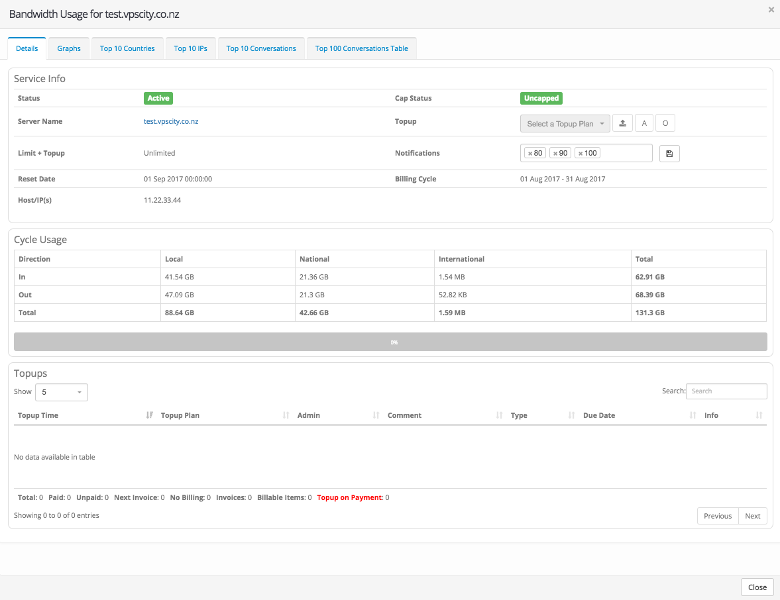Screen dimensions: 780x600
Task: Click the save notifications floppy disk icon
Action: click(x=669, y=154)
